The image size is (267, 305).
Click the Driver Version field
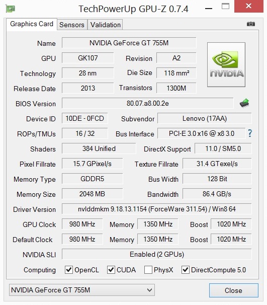tap(156, 209)
